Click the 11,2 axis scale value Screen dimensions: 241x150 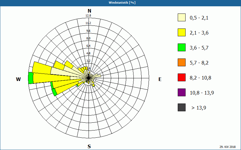point(88,23)
